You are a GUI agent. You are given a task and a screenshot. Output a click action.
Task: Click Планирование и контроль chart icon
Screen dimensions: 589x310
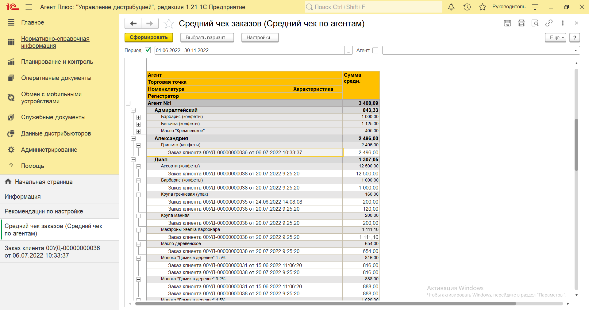[x=11, y=62]
